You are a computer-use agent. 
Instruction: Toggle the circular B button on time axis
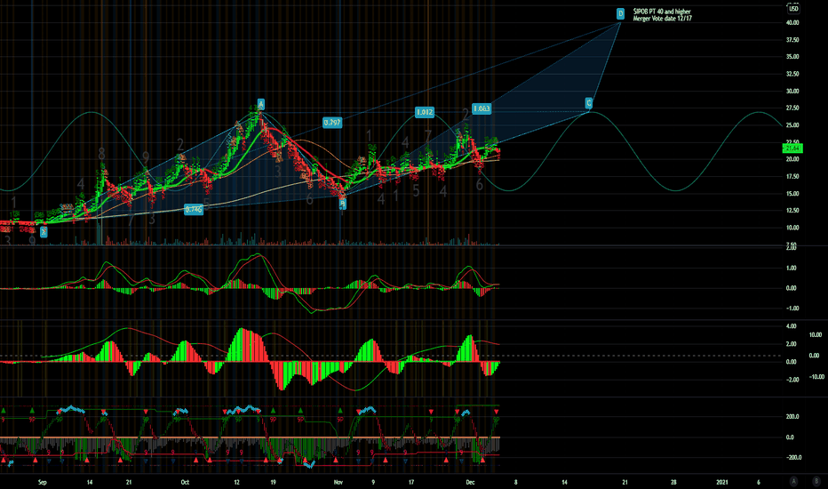coord(816,481)
